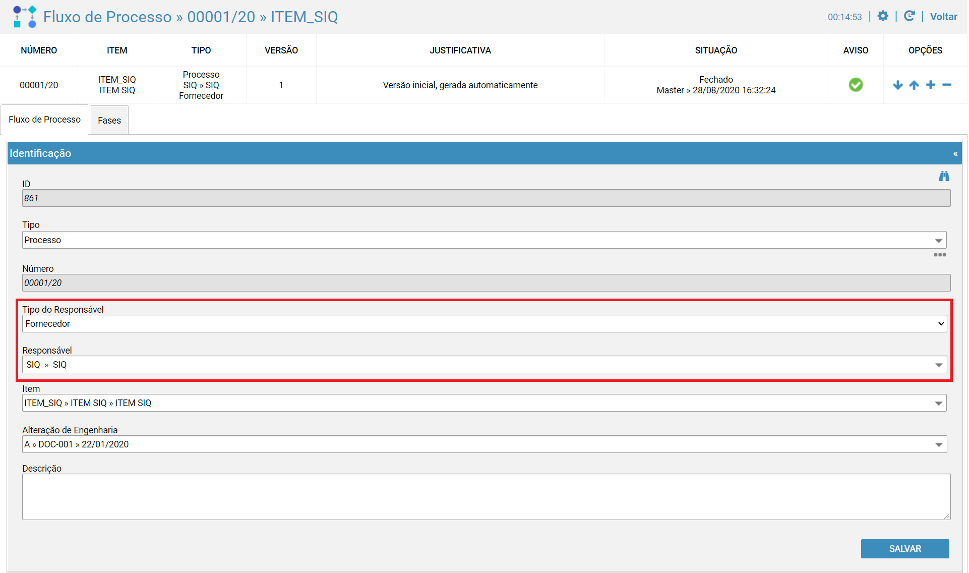Collapse the Identificação panel chevron
Viewport: 969px width, 573px height.
955,153
